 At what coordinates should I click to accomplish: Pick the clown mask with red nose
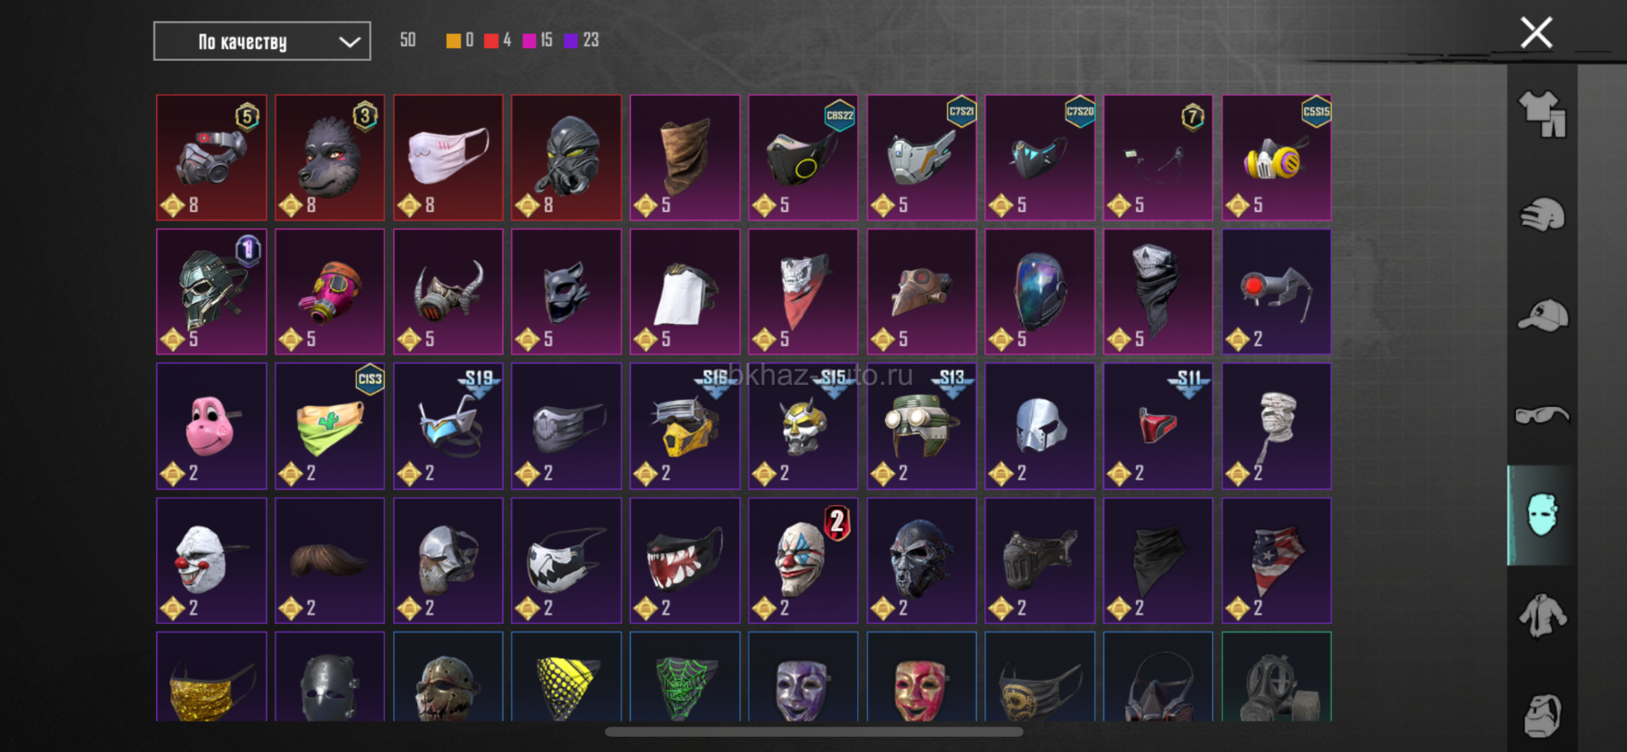pyautogui.click(x=211, y=560)
